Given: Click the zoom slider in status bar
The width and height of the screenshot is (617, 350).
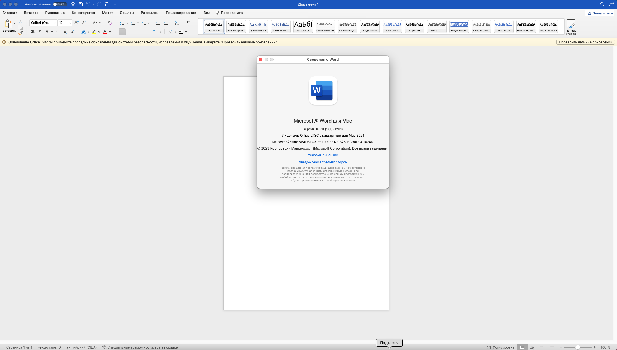Looking at the screenshot, I should click(577, 347).
